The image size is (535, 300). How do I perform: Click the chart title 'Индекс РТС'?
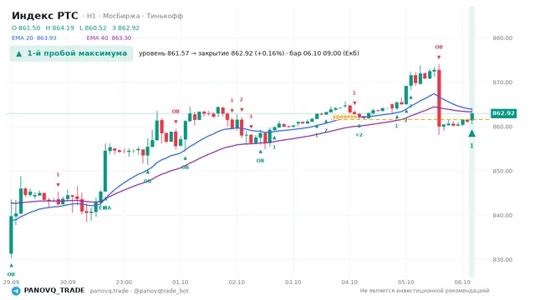click(44, 16)
